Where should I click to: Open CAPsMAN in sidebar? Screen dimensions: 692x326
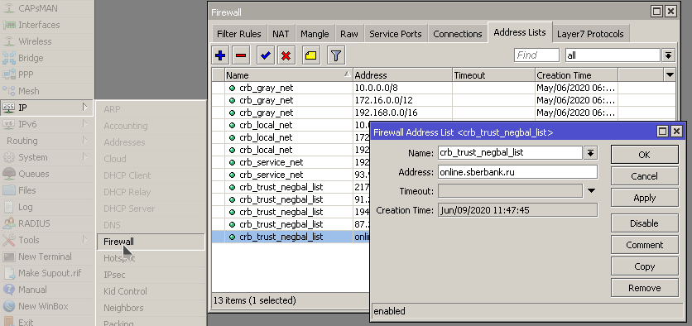pyautogui.click(x=47, y=8)
